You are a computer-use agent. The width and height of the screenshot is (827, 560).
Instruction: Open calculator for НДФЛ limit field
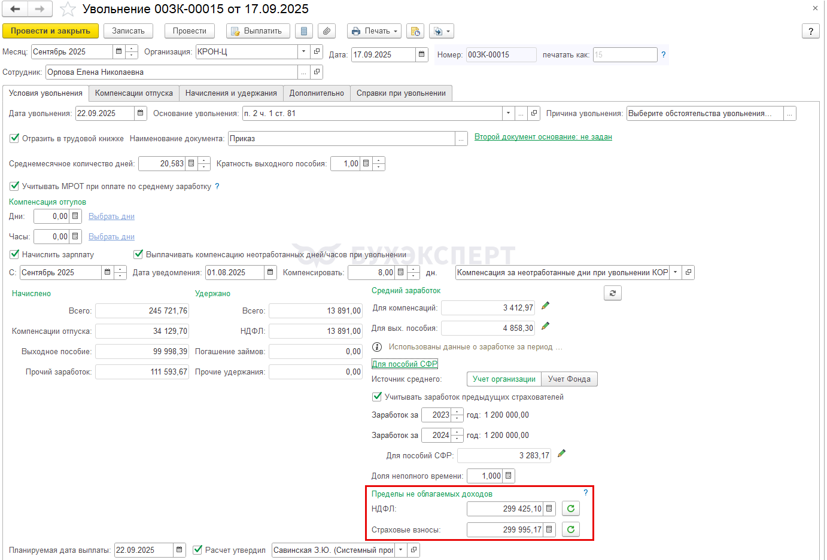(x=549, y=509)
